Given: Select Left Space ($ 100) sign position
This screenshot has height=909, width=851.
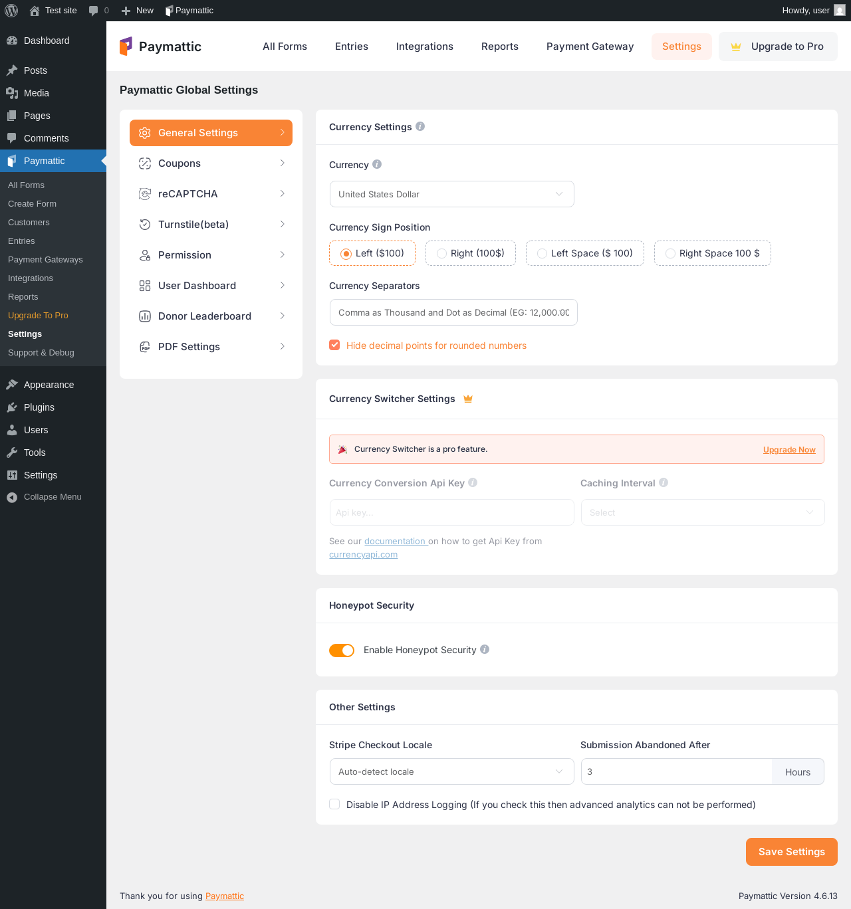Looking at the screenshot, I should pyautogui.click(x=585, y=253).
